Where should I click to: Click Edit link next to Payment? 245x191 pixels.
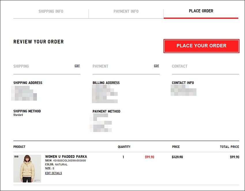pos(157,66)
